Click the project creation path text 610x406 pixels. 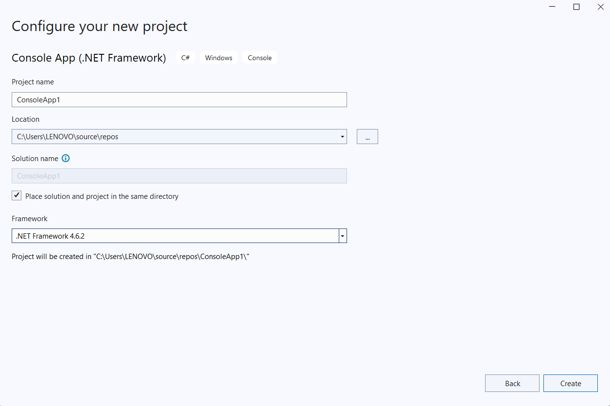click(x=130, y=257)
